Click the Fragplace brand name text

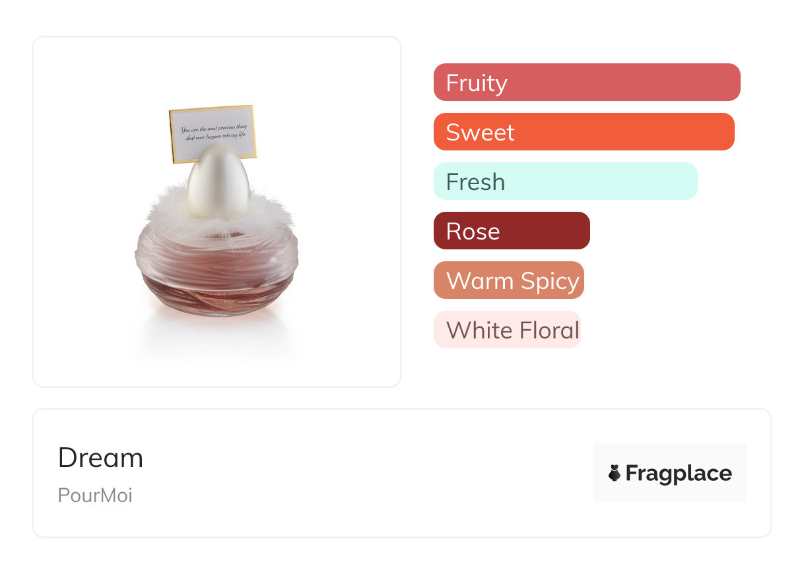pyautogui.click(x=679, y=474)
